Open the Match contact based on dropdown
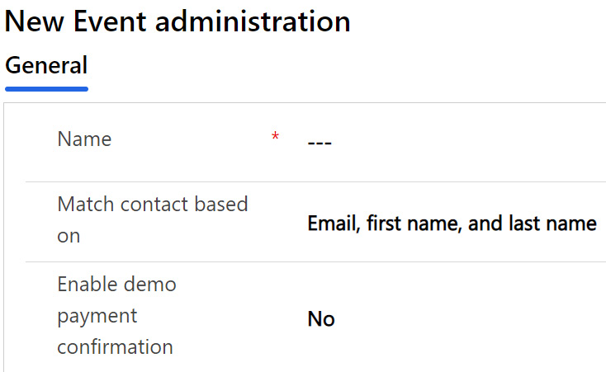 pyautogui.click(x=452, y=224)
